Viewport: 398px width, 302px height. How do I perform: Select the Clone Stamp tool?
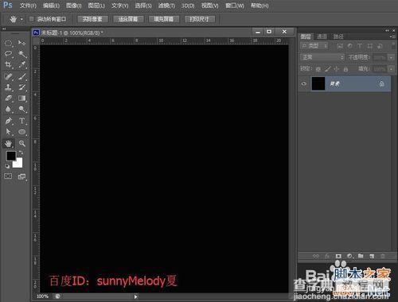[x=9, y=87]
